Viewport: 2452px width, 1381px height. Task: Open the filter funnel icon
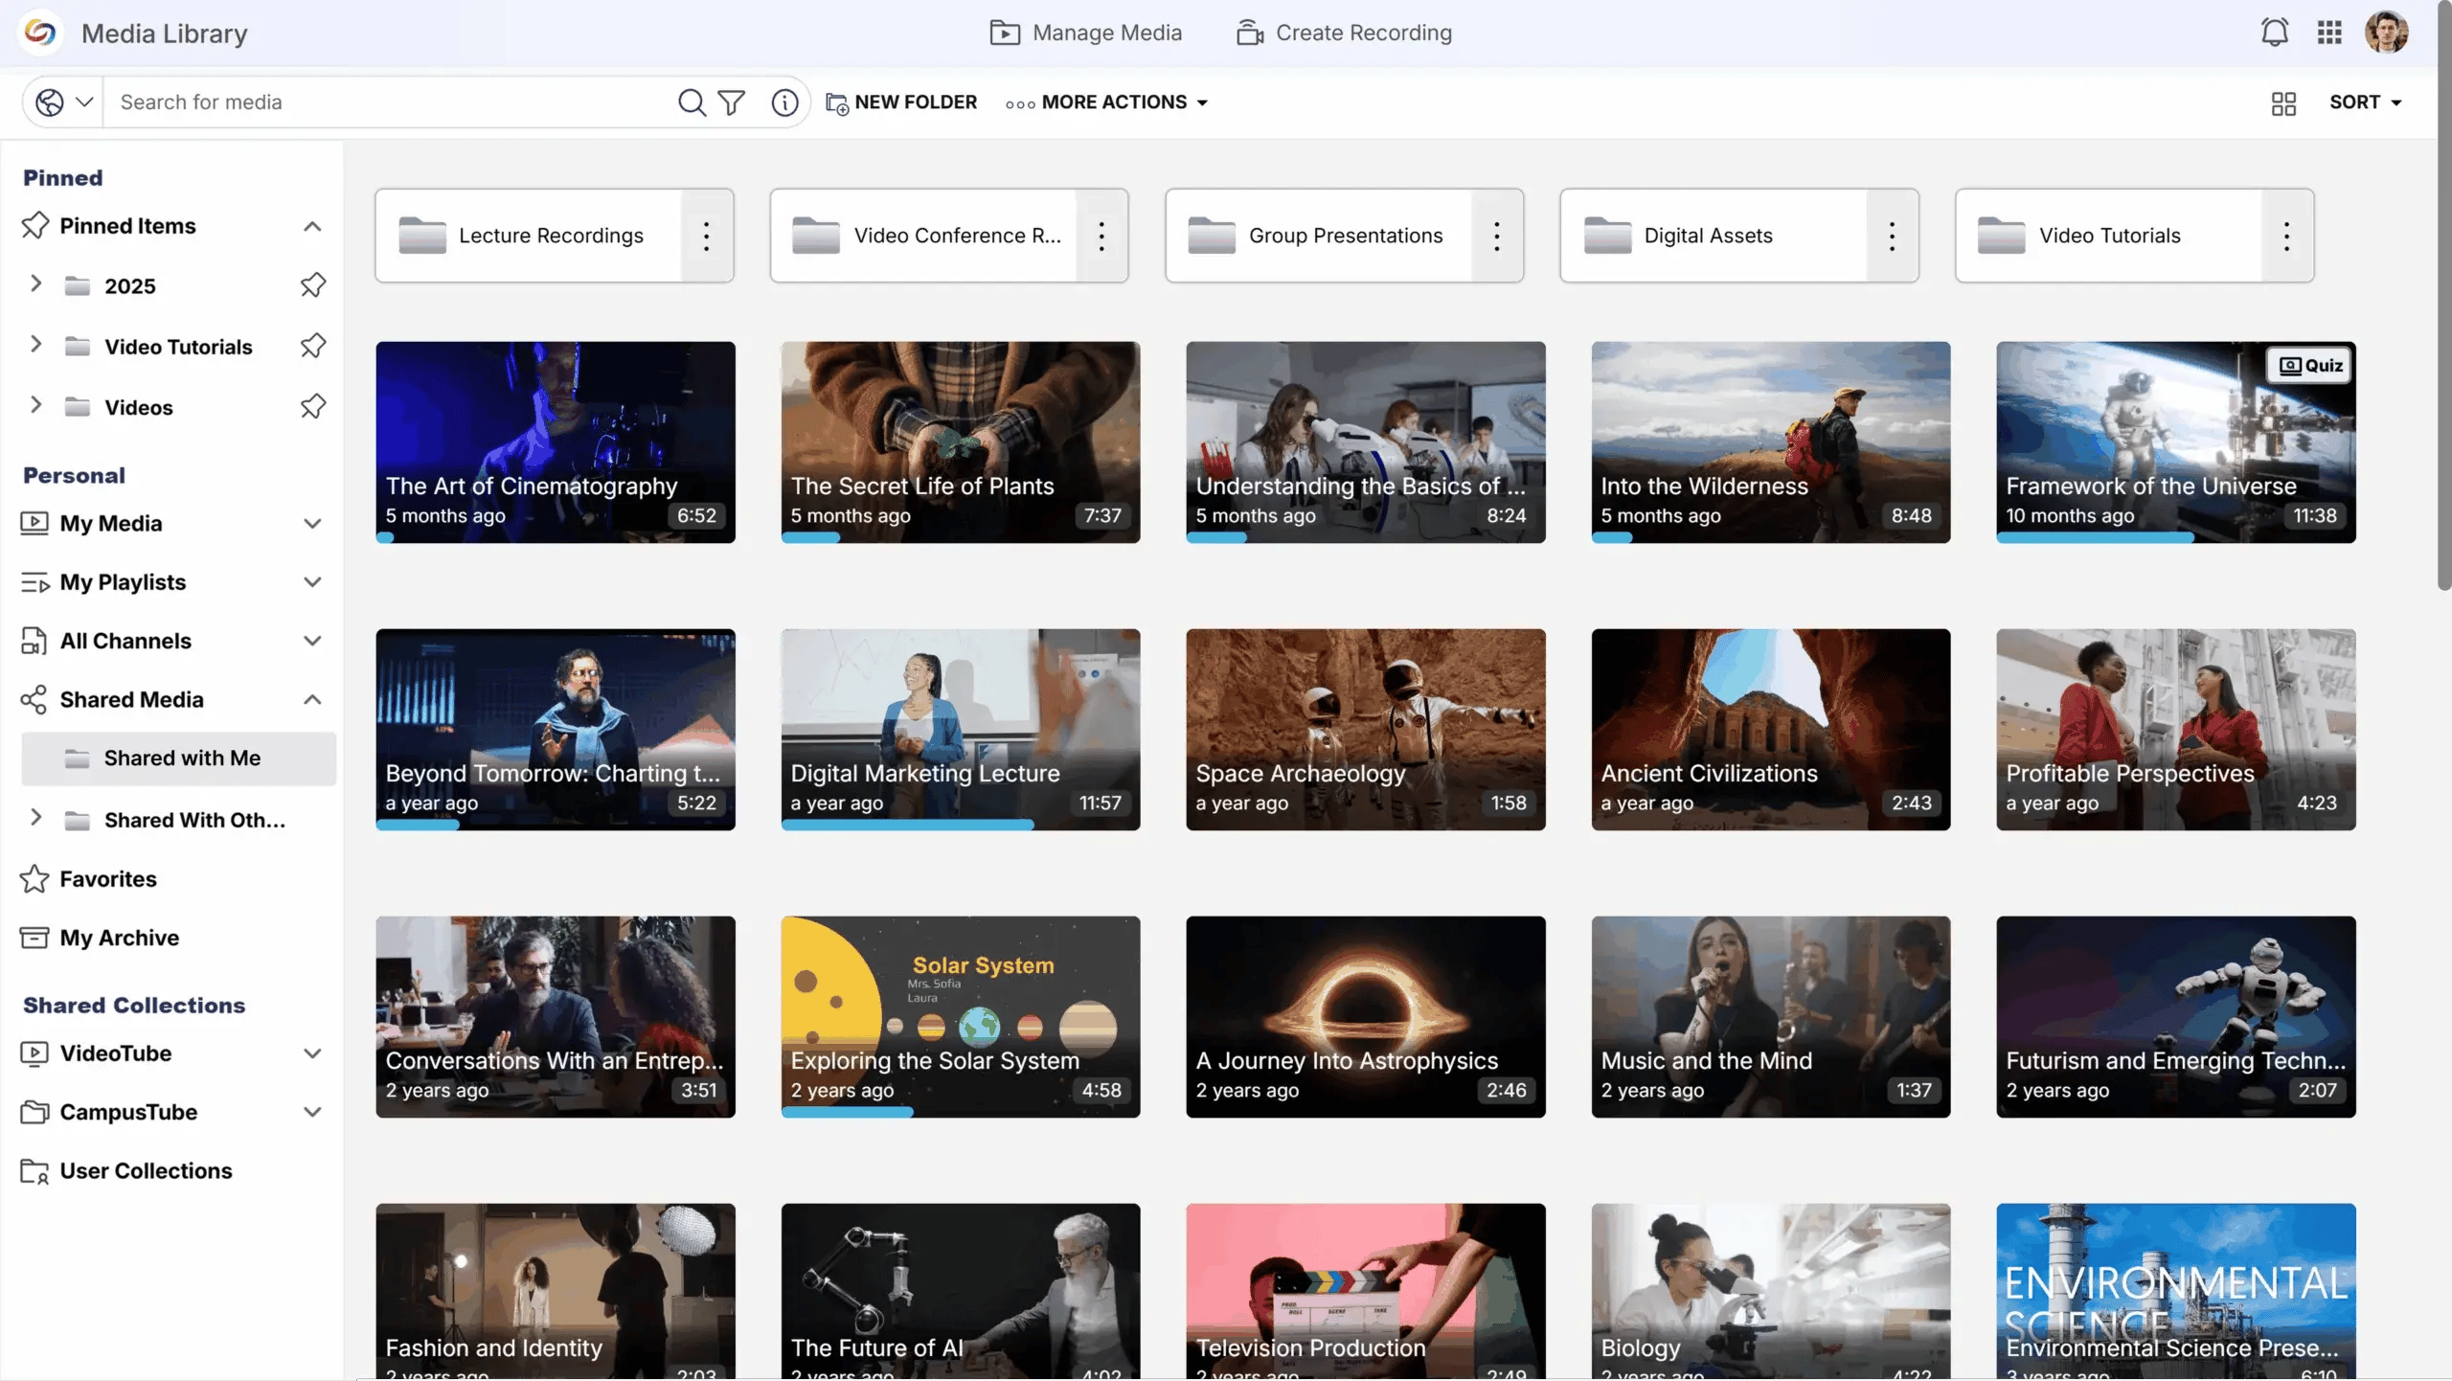coord(732,102)
